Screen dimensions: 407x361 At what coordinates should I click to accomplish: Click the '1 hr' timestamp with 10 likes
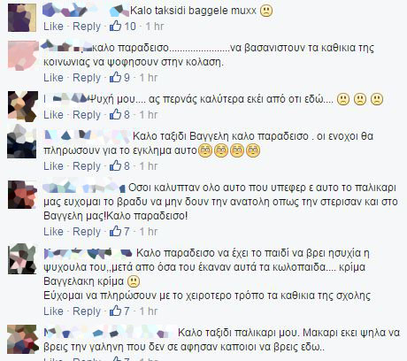(x=155, y=27)
